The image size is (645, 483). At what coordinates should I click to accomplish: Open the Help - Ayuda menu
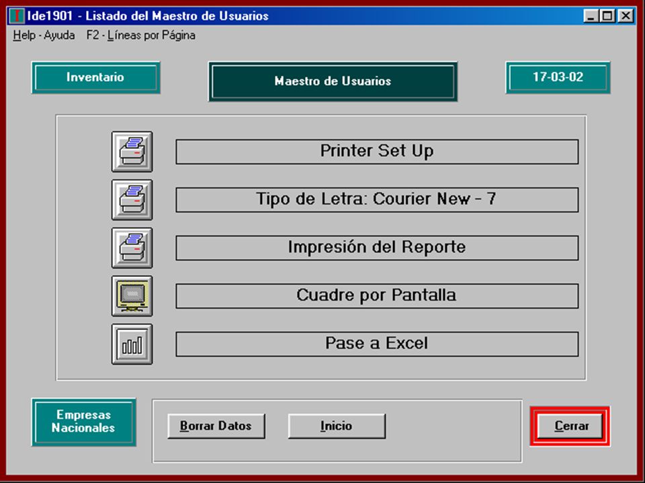pyautogui.click(x=44, y=36)
